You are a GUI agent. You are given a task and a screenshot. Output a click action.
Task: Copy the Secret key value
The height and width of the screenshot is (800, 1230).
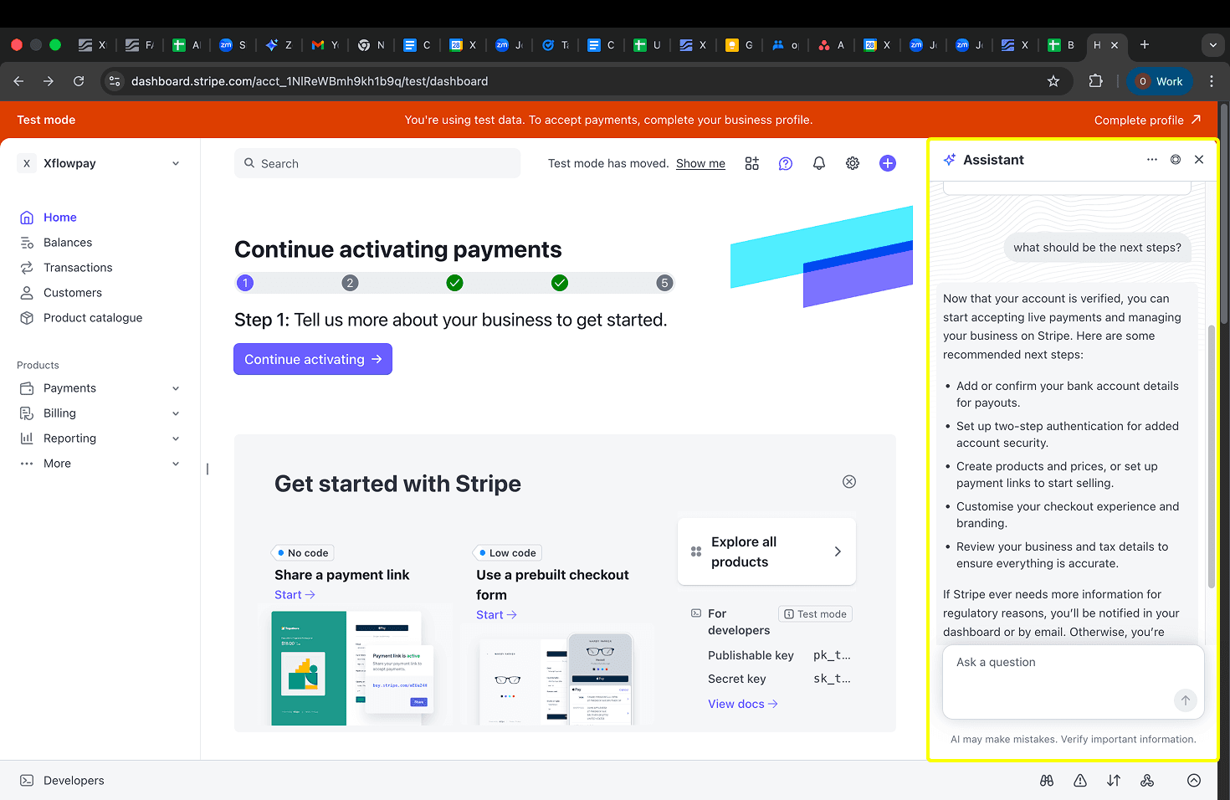click(x=832, y=679)
